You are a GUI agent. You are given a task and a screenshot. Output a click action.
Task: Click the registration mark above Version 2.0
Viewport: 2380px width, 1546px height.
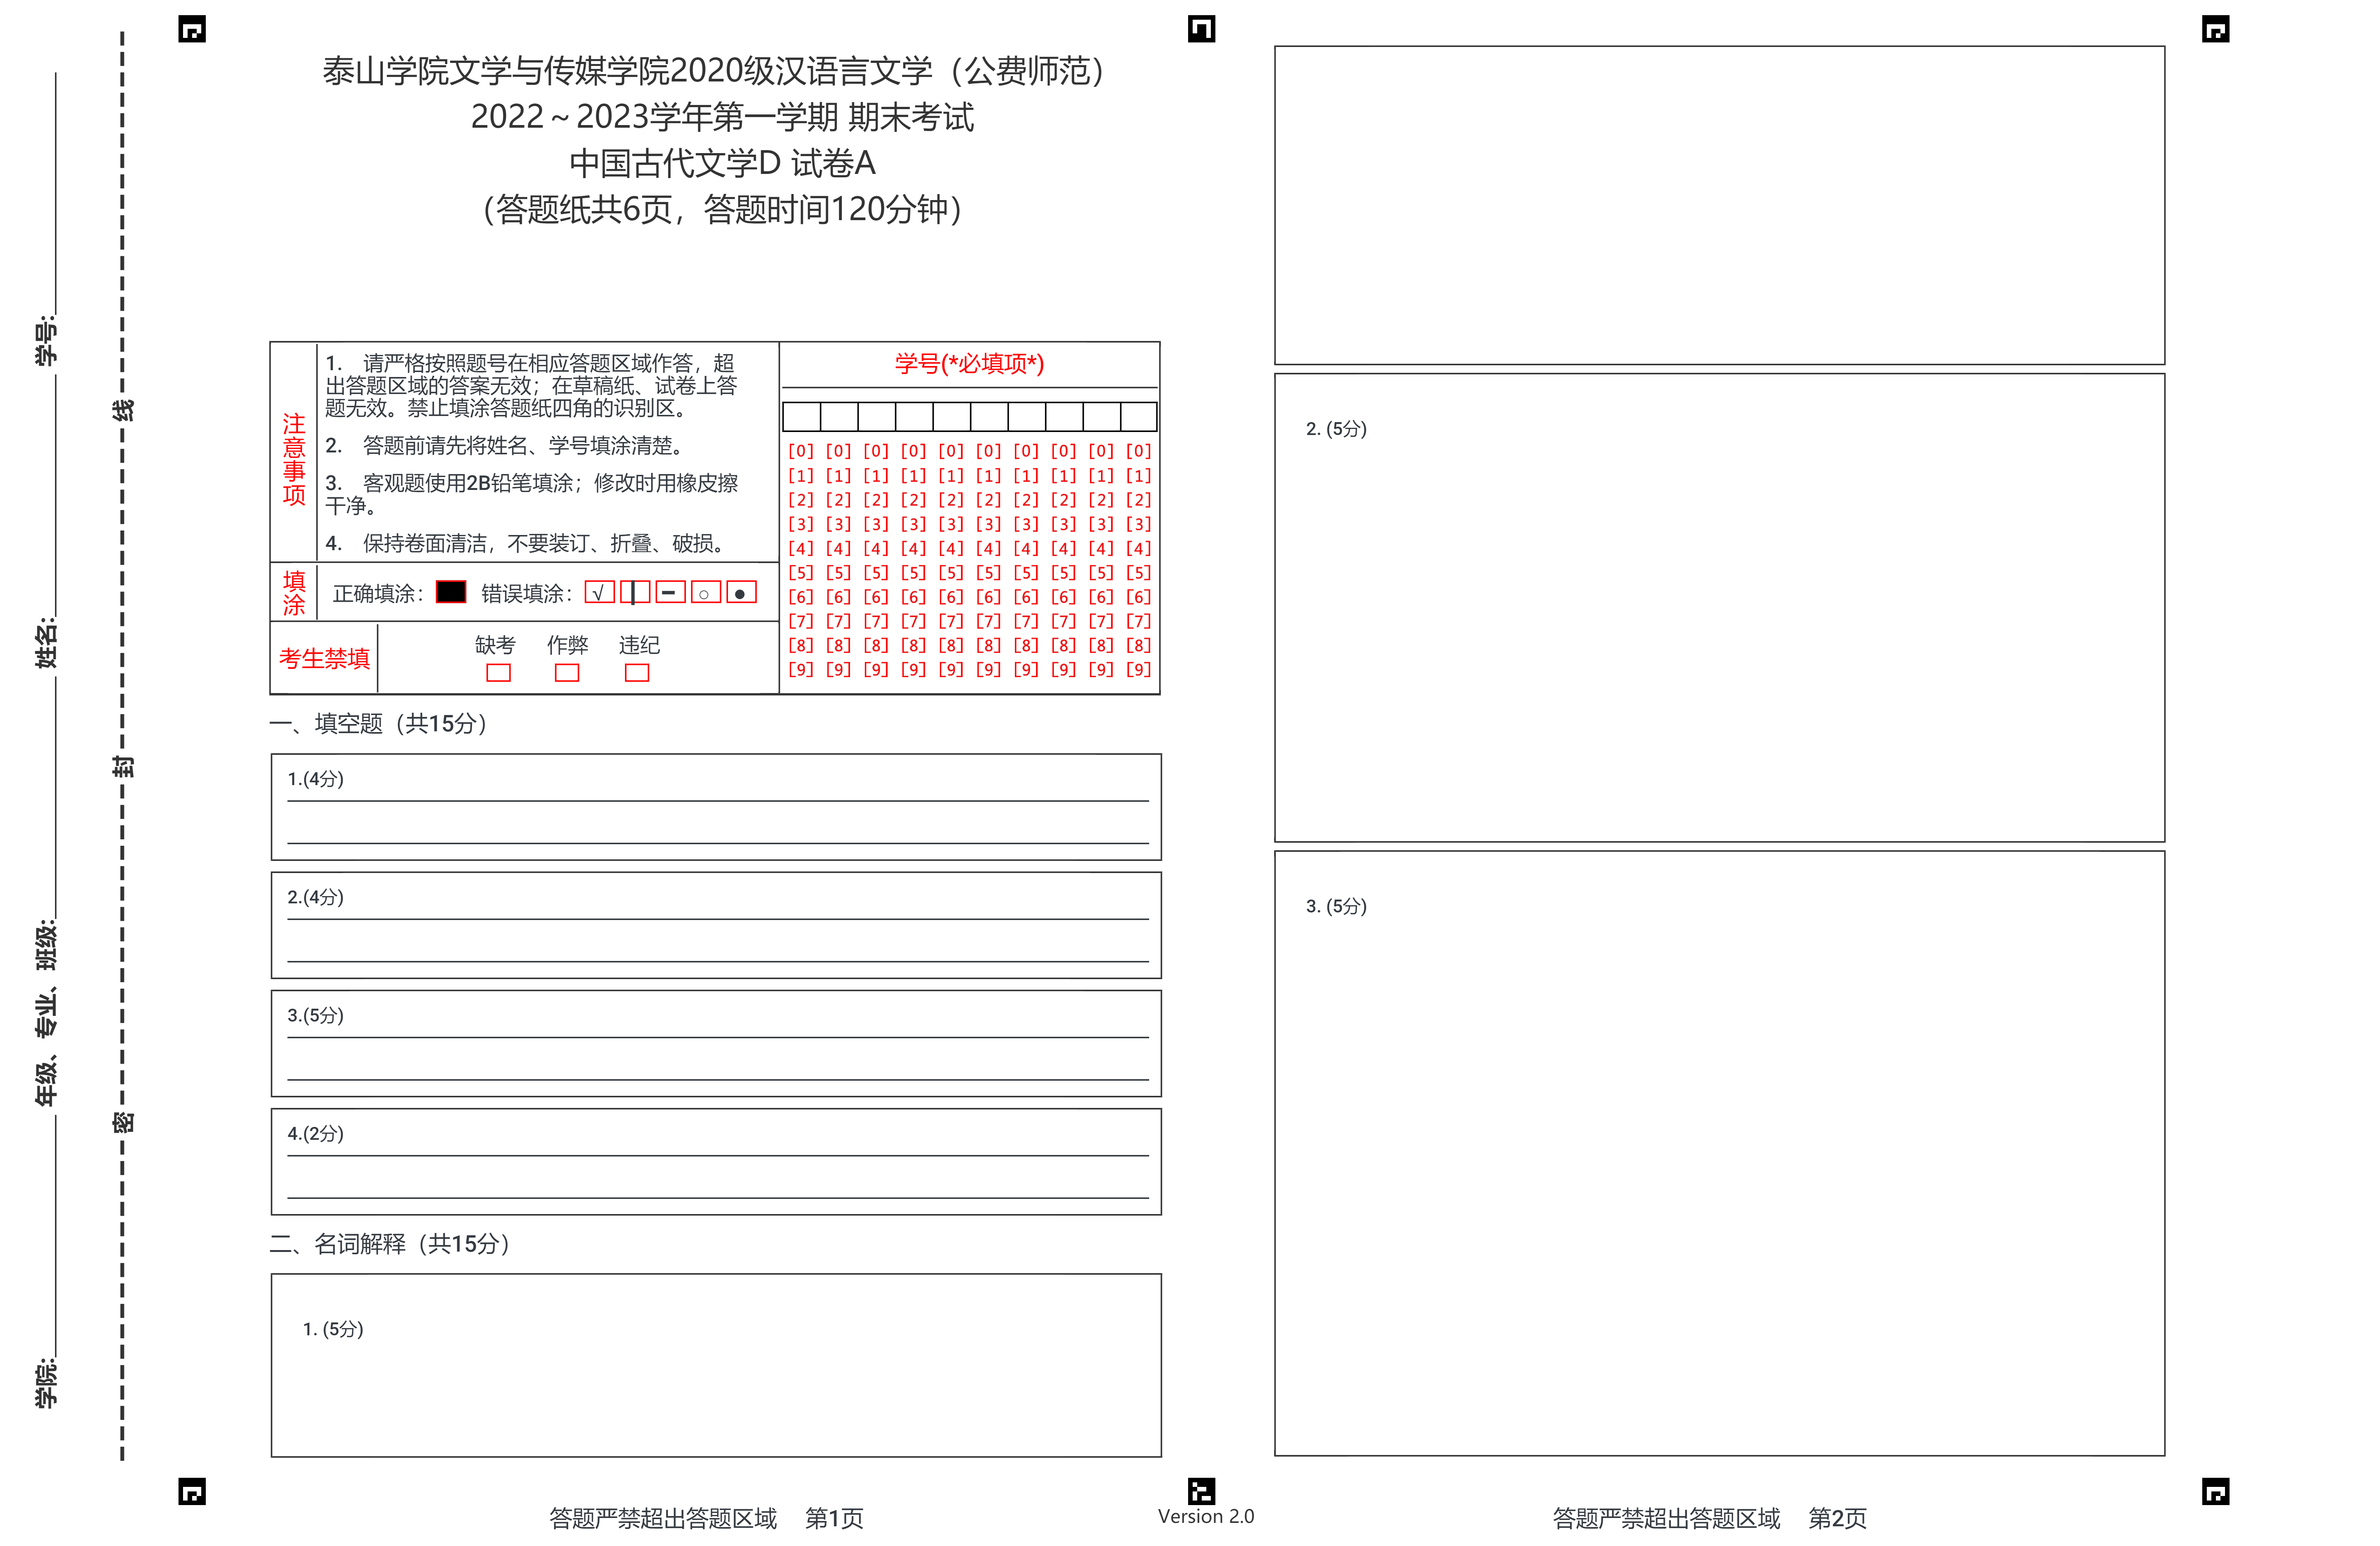(x=1202, y=1491)
